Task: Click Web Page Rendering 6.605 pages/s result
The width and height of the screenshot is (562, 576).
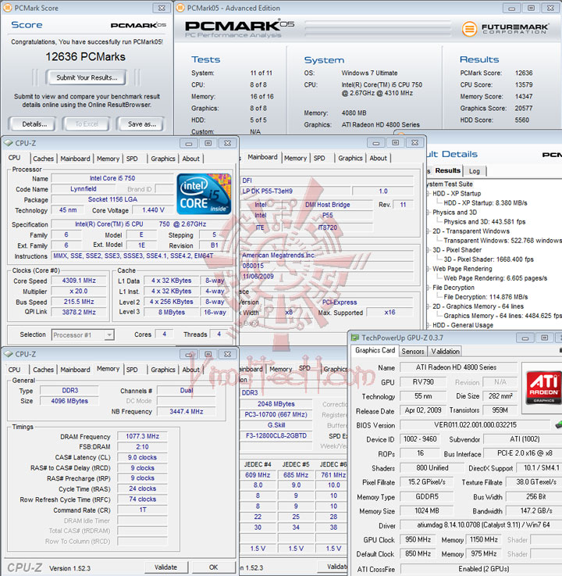Action: pyautogui.click(x=495, y=278)
